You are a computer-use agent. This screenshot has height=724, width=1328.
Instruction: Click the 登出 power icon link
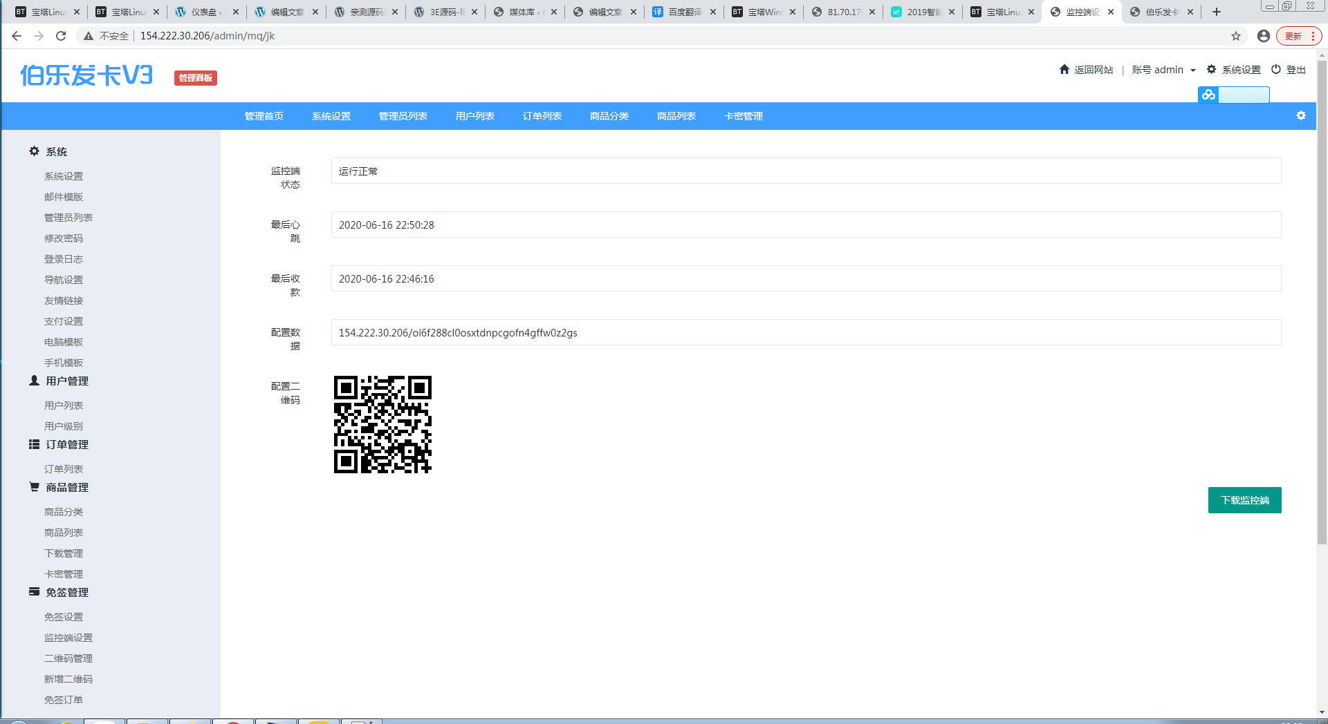(1288, 70)
